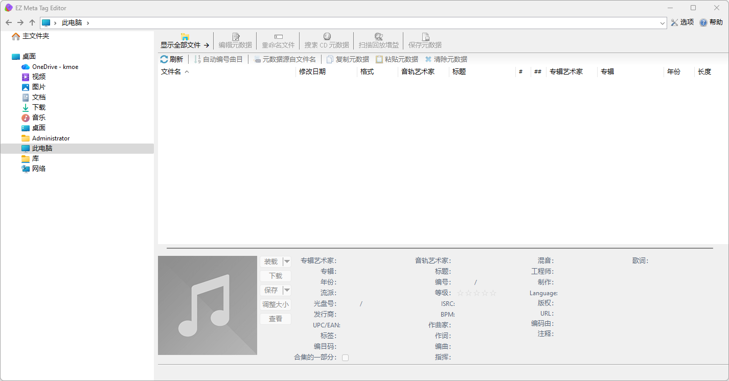Screen dimensions: 729x381
Task: Select the Music (音乐) folder icon
Action: coord(26,117)
